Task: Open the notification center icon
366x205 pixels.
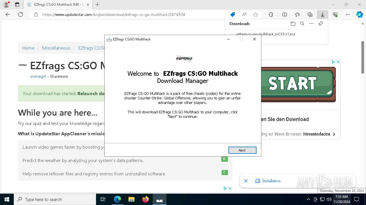Action: pos(357,199)
